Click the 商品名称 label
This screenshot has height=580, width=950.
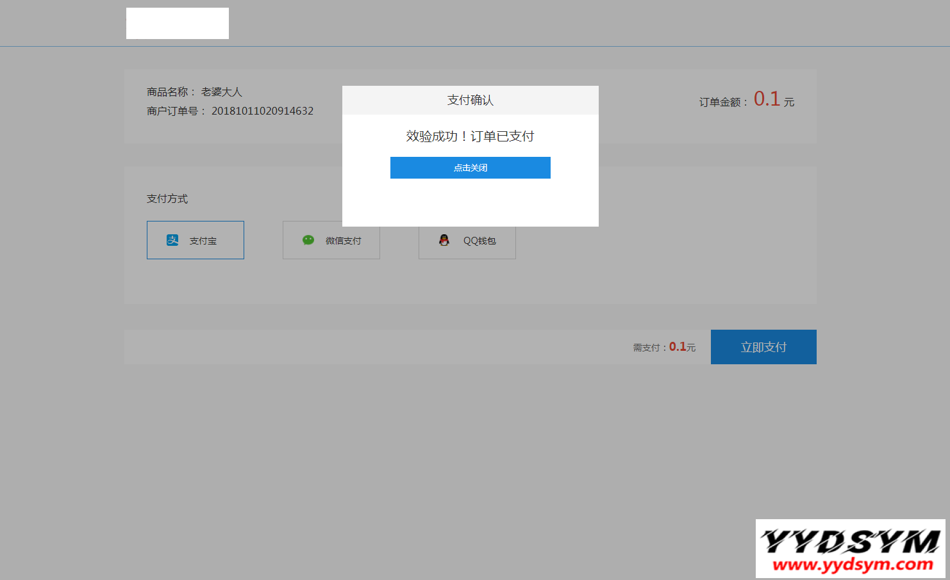pos(171,92)
